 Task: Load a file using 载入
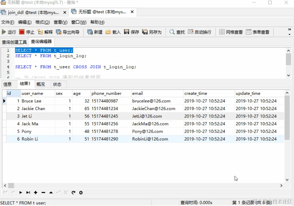pyautogui.click(x=113, y=32)
